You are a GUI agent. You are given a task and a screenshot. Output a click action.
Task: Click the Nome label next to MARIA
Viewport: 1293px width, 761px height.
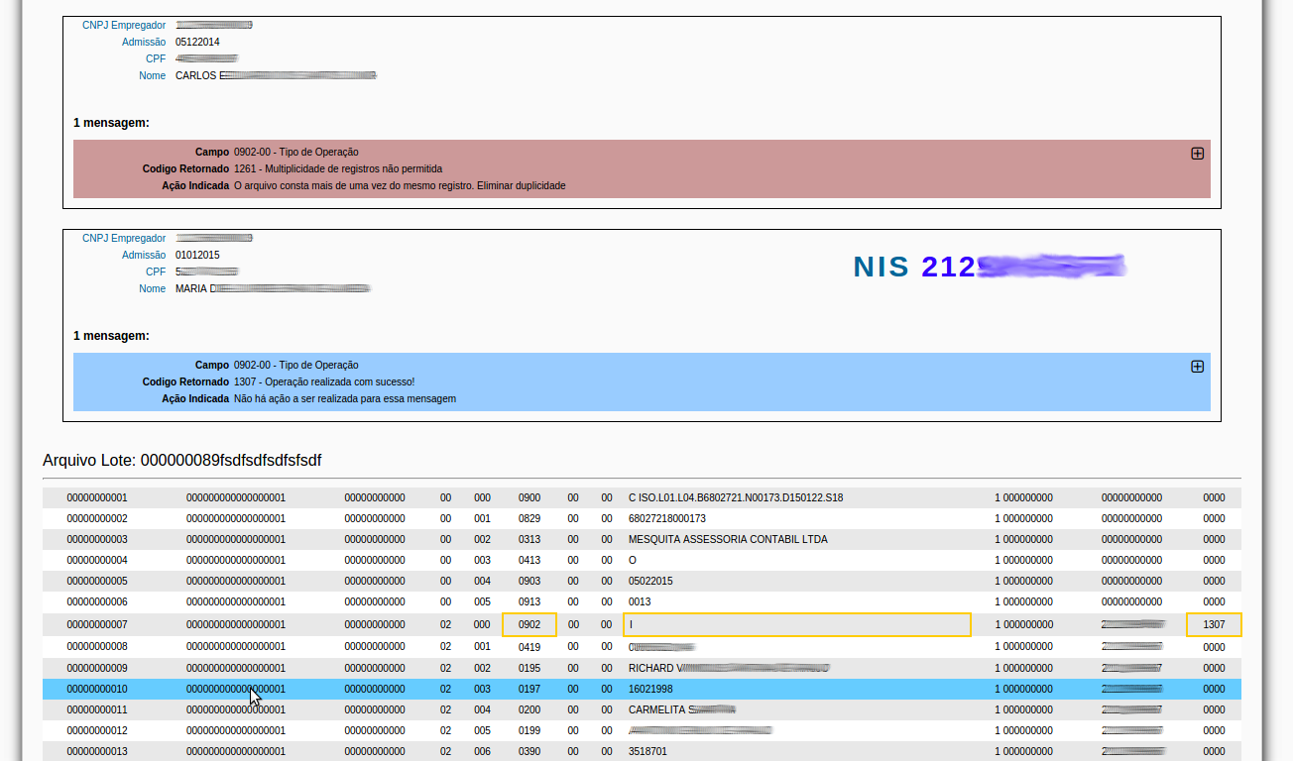click(x=153, y=288)
